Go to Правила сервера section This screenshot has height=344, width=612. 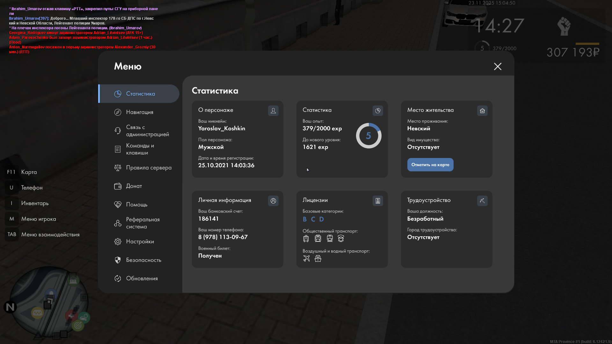coord(149,168)
